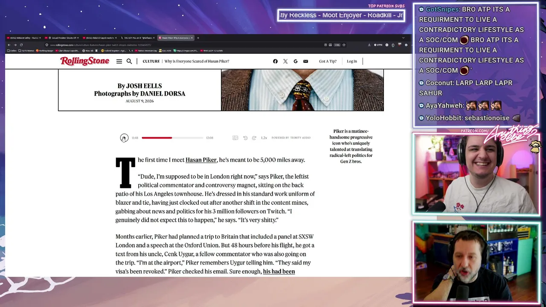
Task: Switch to the Sexual Predator Shoots Off tab
Action: 62,38
